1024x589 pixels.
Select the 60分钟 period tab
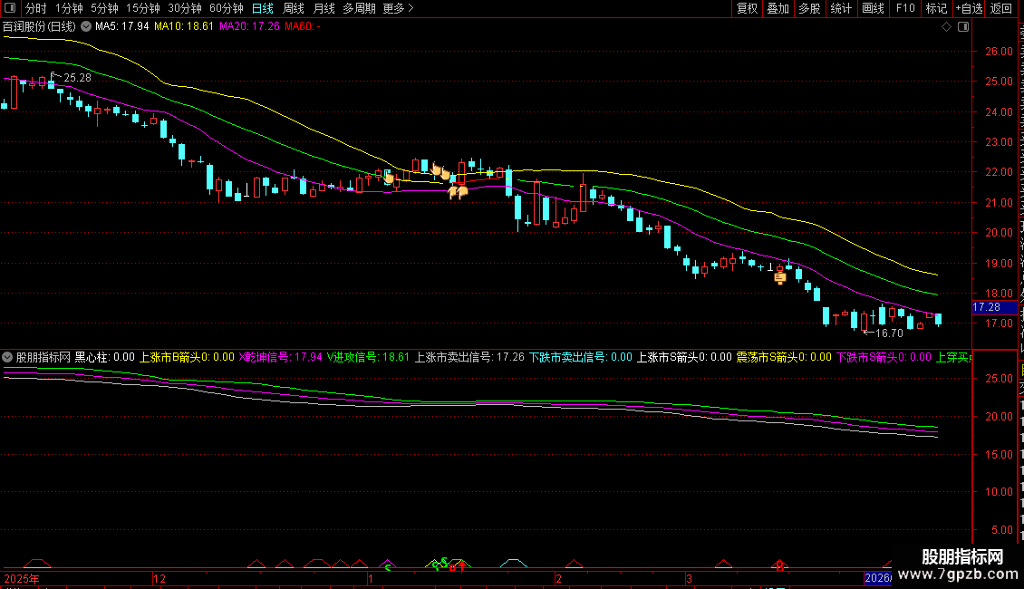point(227,8)
